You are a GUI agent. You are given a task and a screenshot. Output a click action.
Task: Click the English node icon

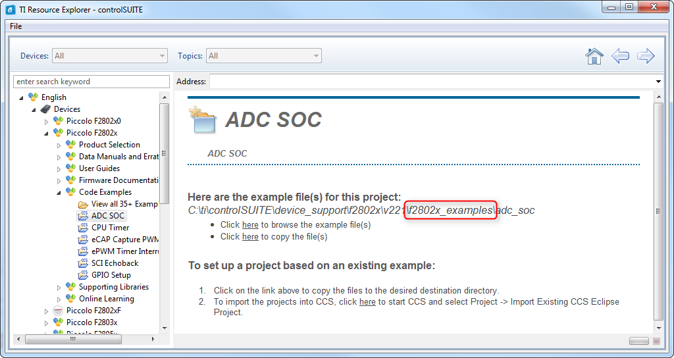(x=33, y=97)
